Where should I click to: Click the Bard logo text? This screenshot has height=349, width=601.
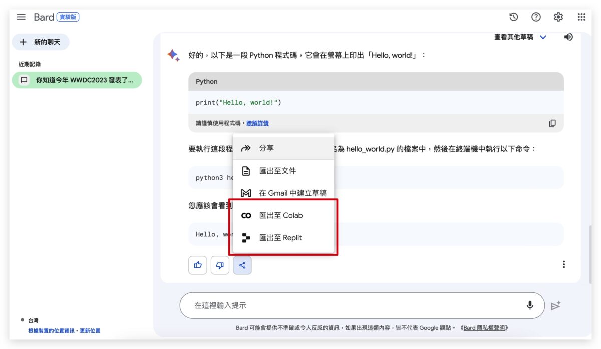tap(44, 17)
